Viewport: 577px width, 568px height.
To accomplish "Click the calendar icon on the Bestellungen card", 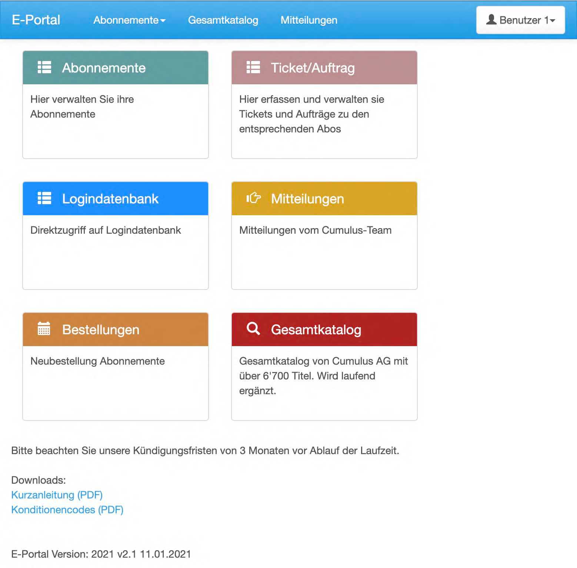I will point(44,329).
